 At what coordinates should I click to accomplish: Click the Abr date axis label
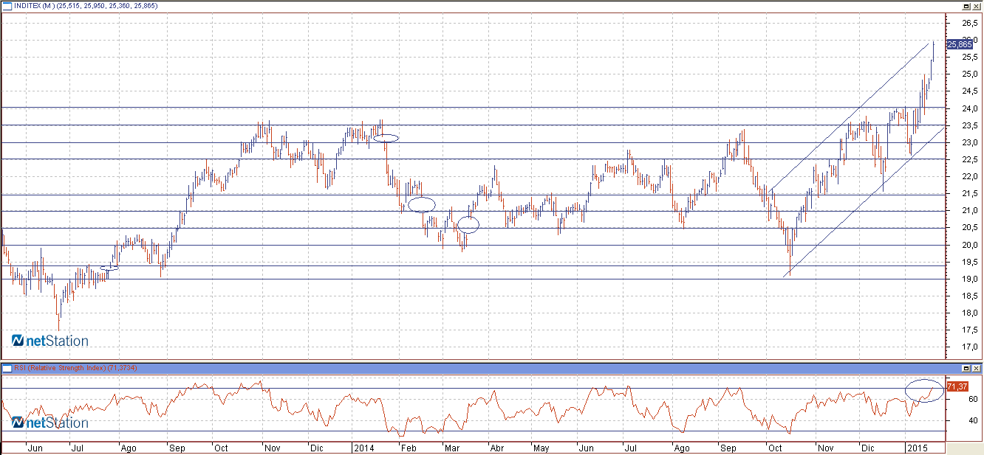click(x=497, y=448)
